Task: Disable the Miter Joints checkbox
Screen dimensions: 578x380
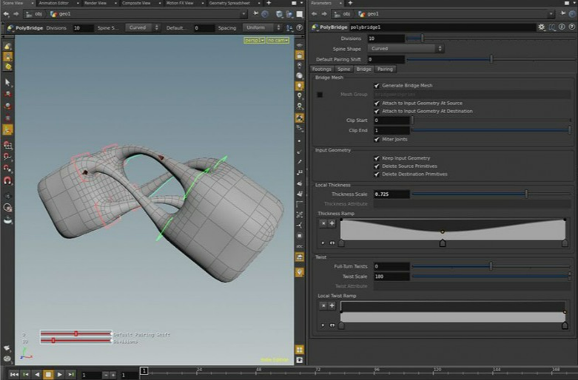Action: click(x=377, y=139)
